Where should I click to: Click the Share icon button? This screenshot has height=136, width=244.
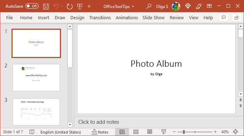coord(236,17)
